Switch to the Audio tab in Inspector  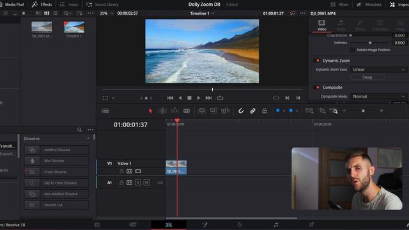pos(341,26)
